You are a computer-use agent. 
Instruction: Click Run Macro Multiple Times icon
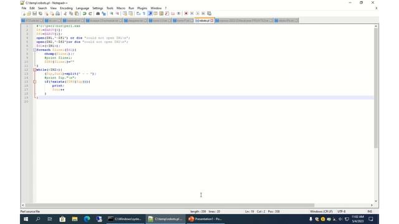pyautogui.click(x=204, y=14)
